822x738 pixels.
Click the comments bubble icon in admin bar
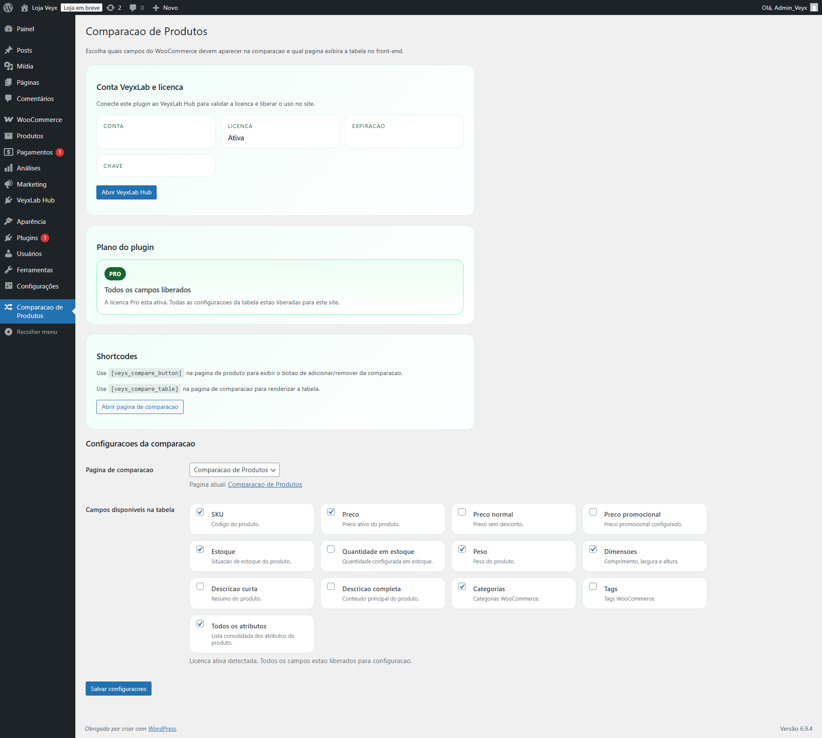coord(133,8)
